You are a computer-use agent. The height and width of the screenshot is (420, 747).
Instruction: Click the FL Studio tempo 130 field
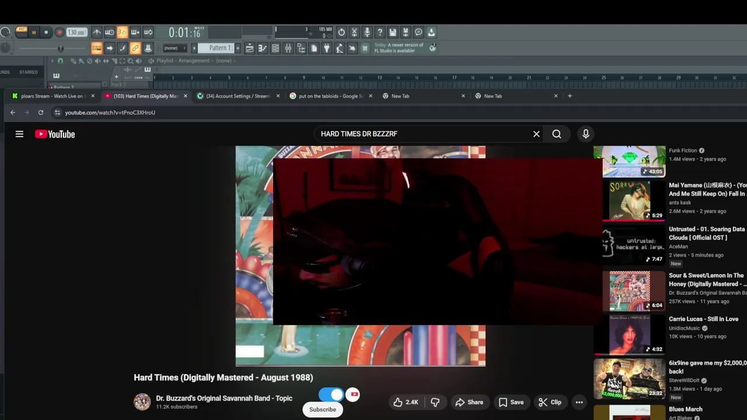(x=76, y=33)
